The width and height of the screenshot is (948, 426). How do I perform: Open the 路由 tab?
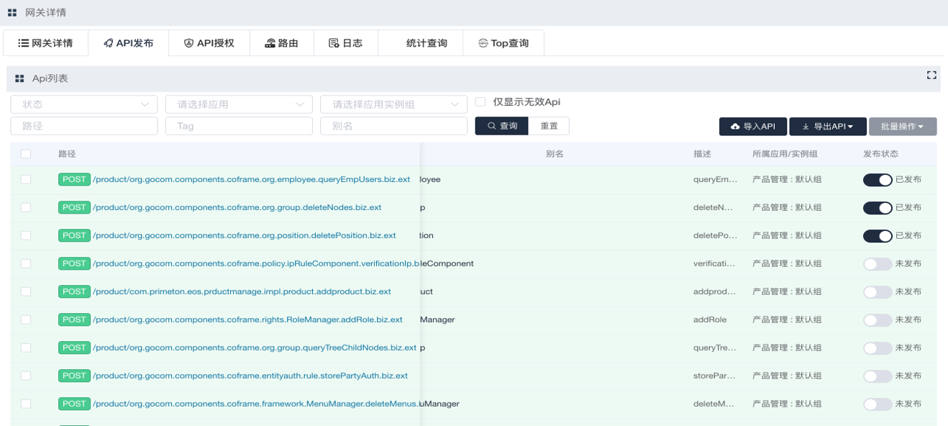pyautogui.click(x=281, y=43)
